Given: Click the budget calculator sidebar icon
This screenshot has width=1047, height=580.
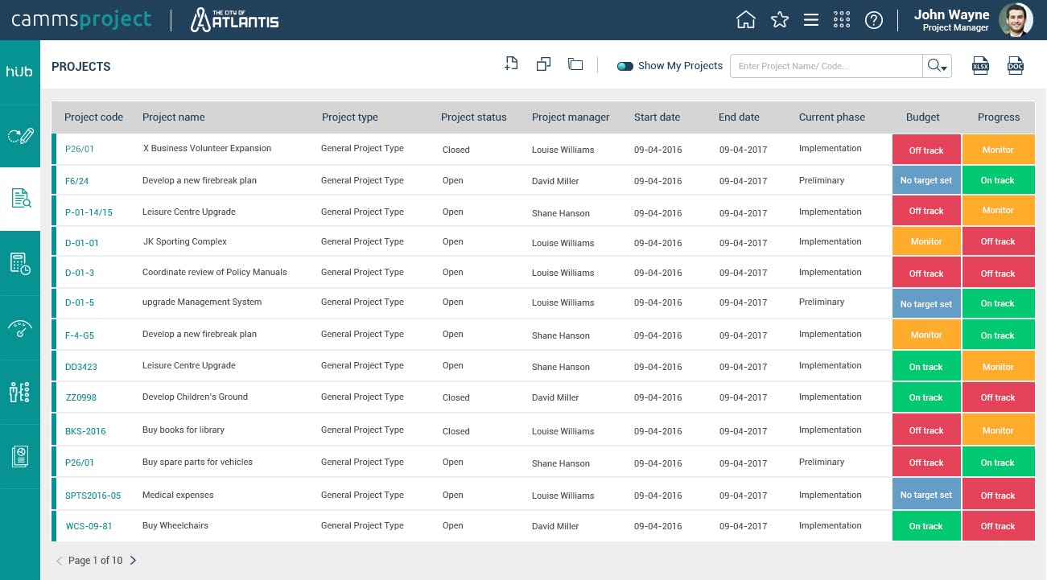Looking at the screenshot, I should click(x=20, y=262).
